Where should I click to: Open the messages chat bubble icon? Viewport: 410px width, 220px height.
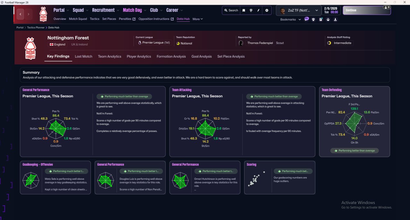click(307, 19)
